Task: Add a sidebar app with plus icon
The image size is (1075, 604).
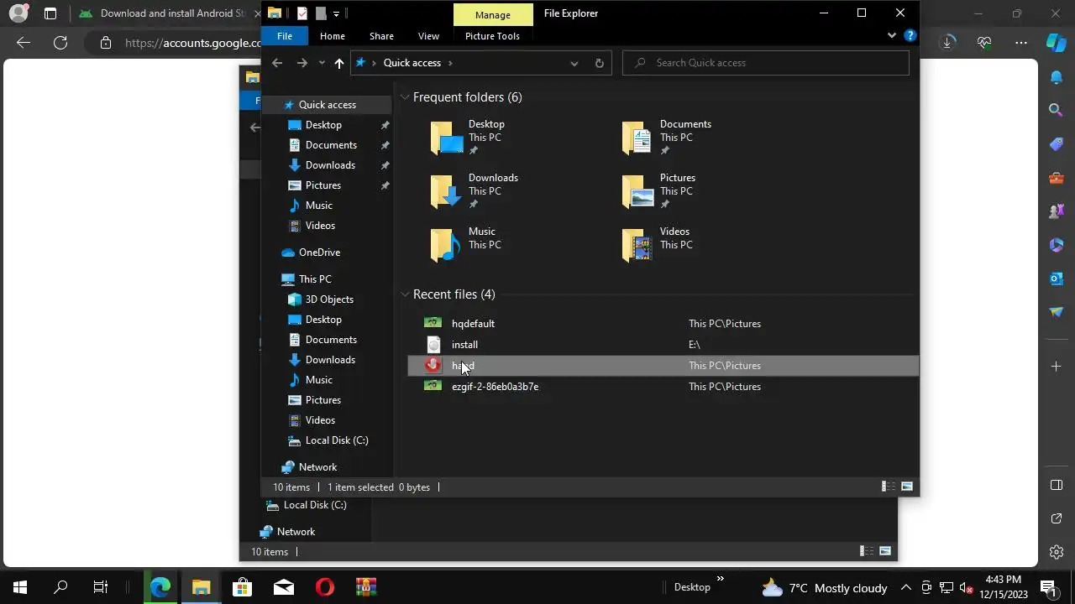Action: pyautogui.click(x=1057, y=366)
